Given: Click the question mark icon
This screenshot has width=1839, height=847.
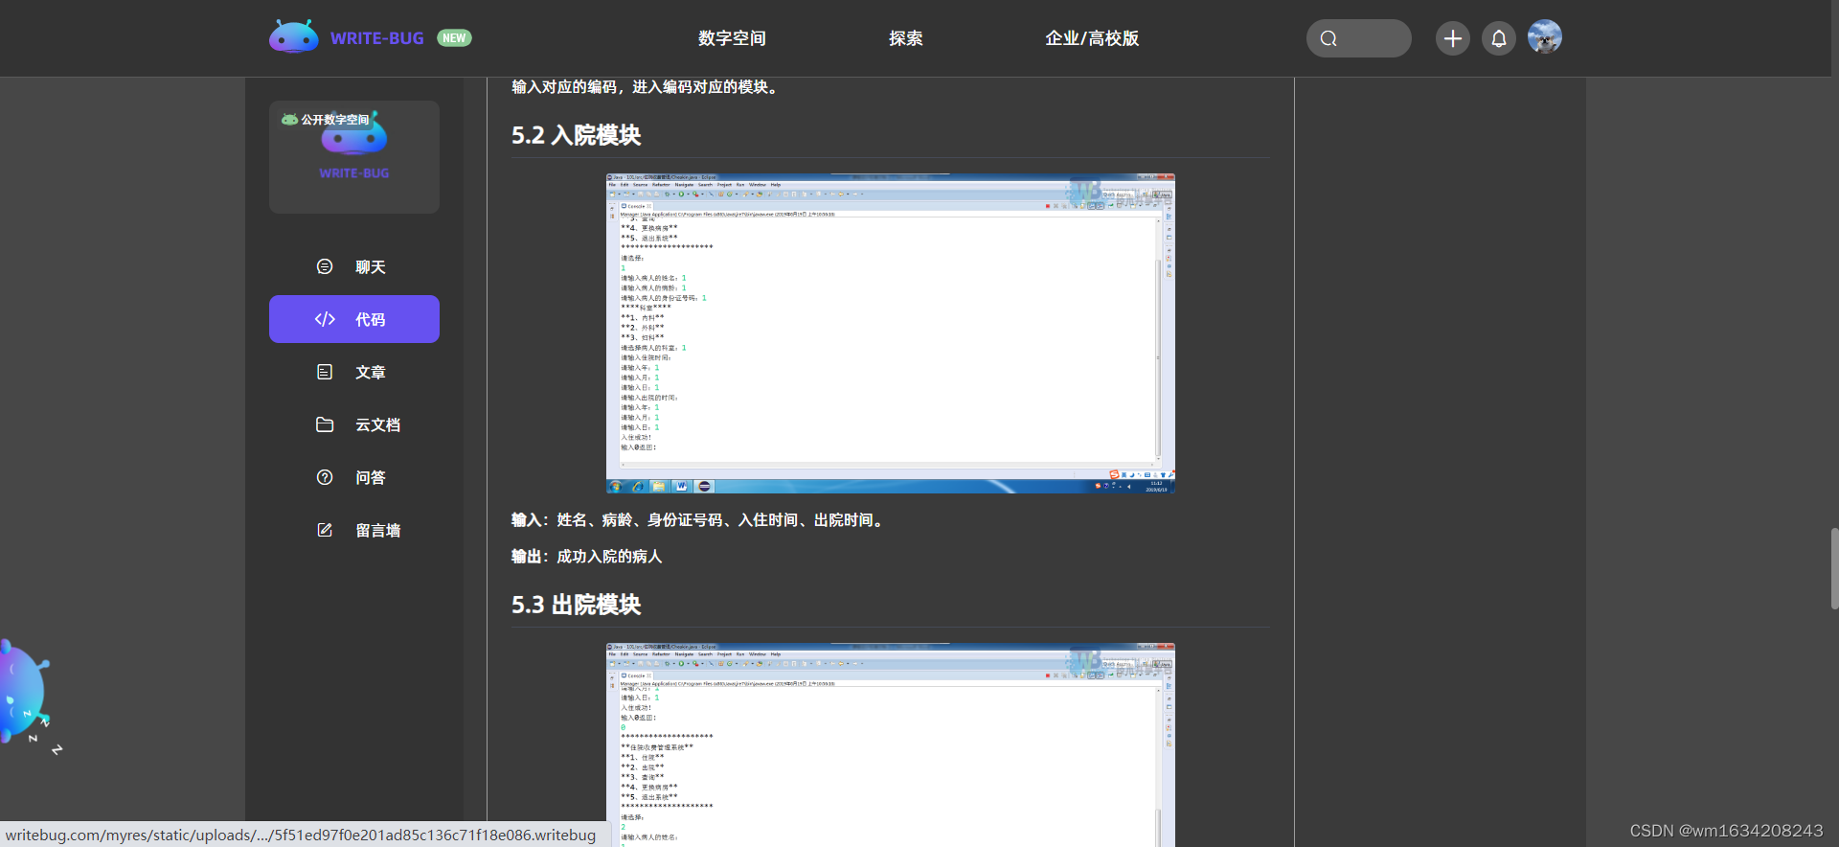Looking at the screenshot, I should [325, 477].
